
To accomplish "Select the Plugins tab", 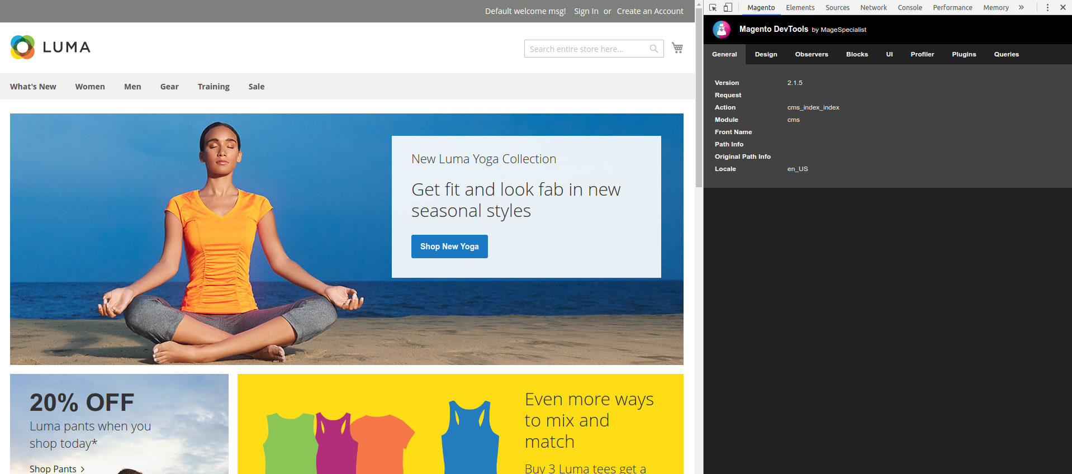I will 964,54.
